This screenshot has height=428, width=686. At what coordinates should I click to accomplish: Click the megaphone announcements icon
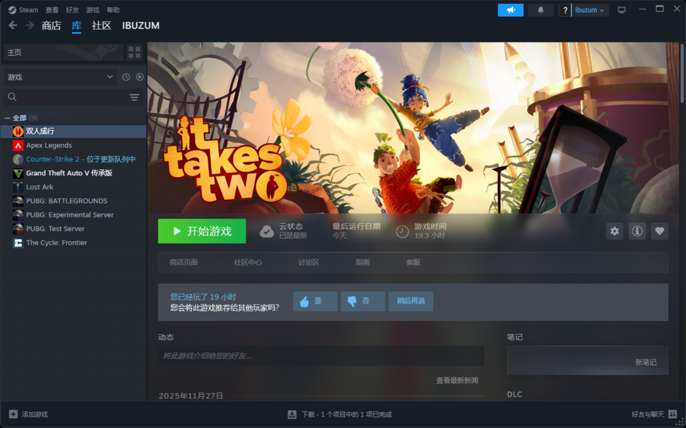[x=510, y=10]
